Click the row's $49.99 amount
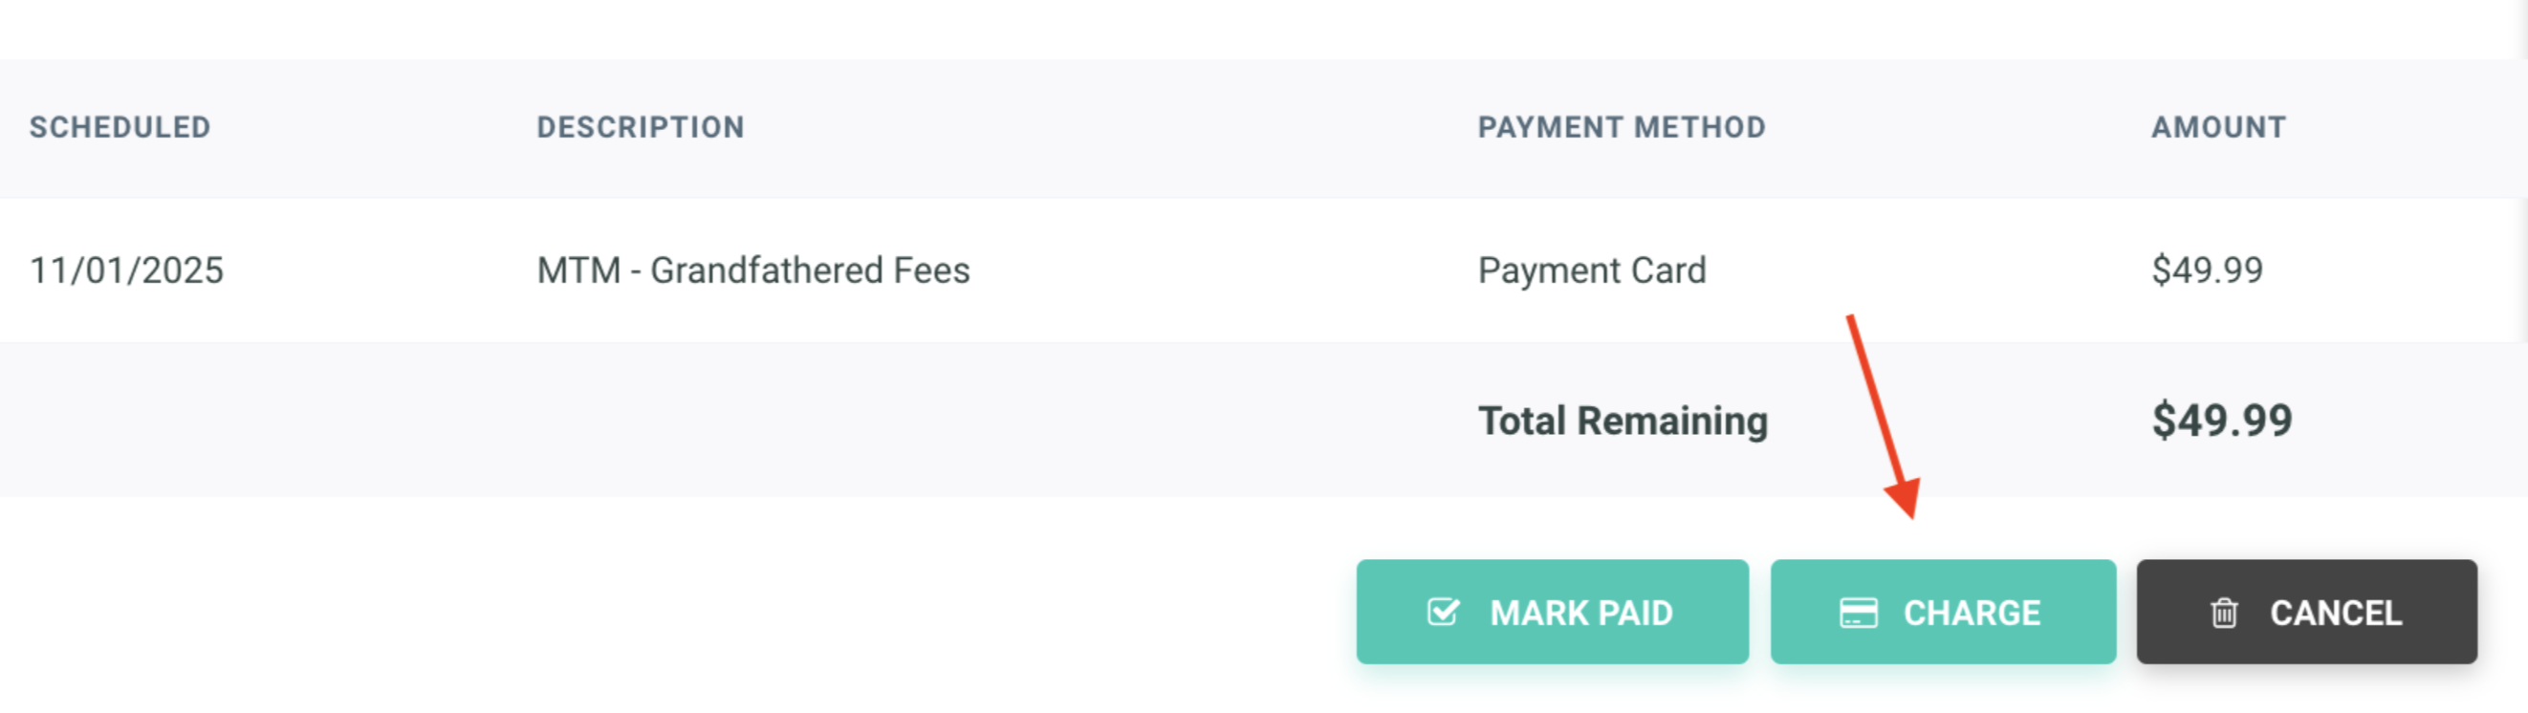 [2207, 270]
